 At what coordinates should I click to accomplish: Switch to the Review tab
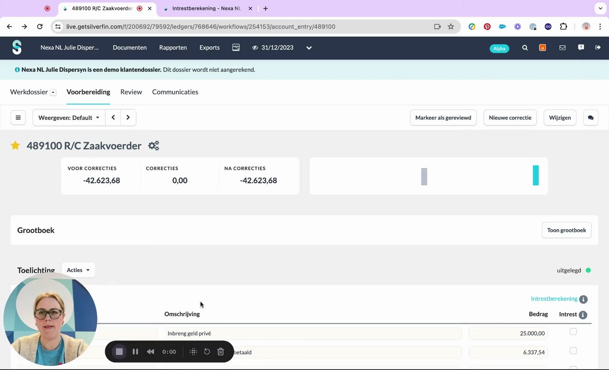tap(131, 92)
